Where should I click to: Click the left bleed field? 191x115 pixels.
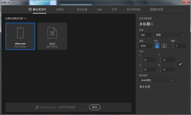(150, 69)
